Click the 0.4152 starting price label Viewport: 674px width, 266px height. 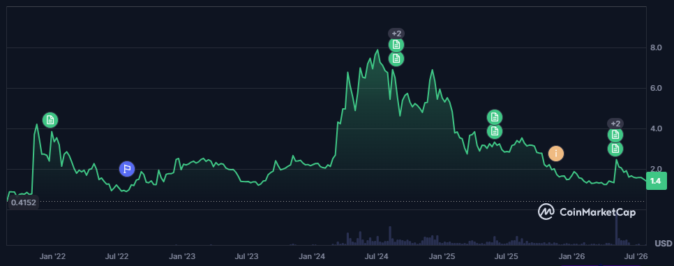pos(23,202)
